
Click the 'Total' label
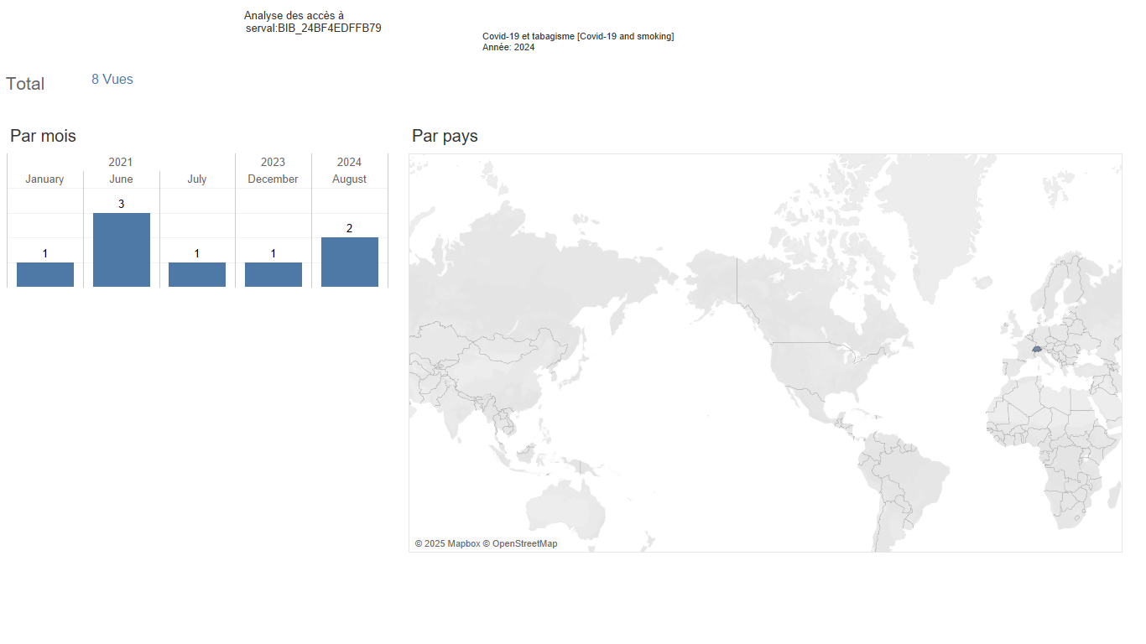tap(25, 84)
